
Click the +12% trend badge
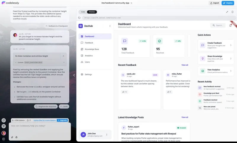(x=143, y=41)
